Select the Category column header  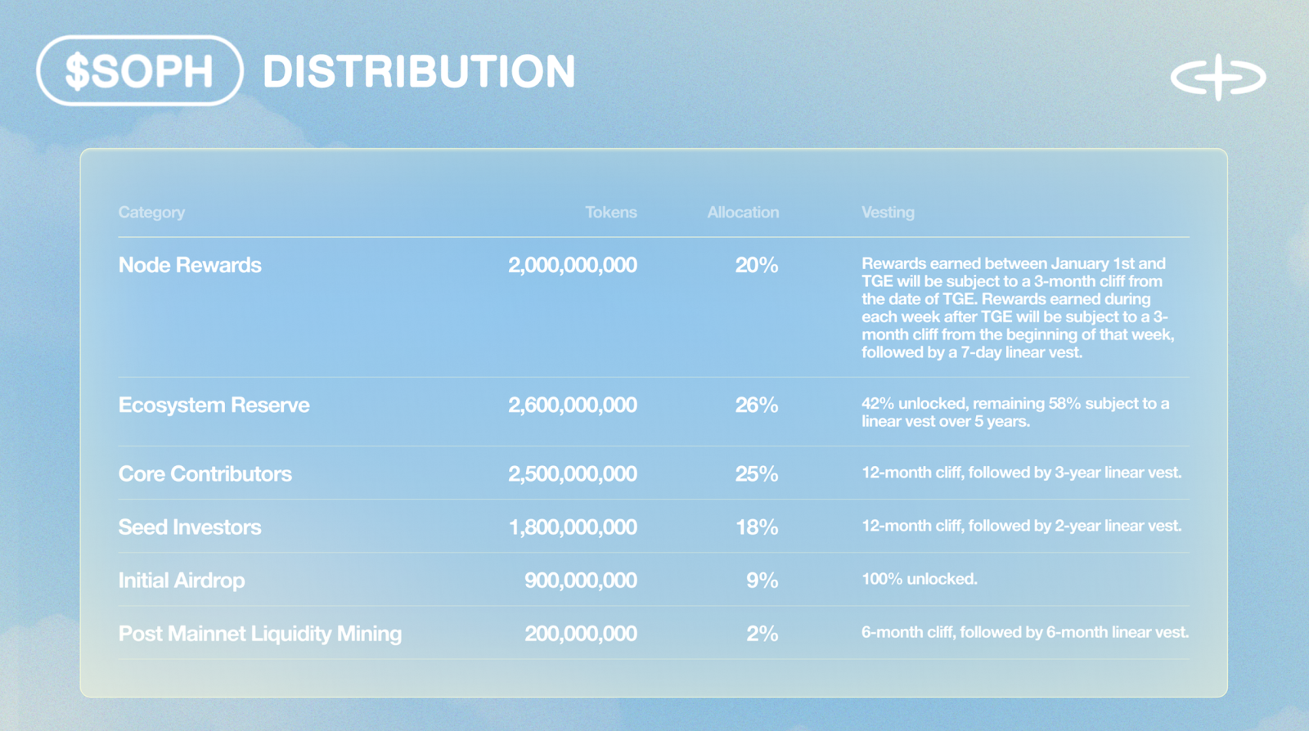[x=151, y=213]
